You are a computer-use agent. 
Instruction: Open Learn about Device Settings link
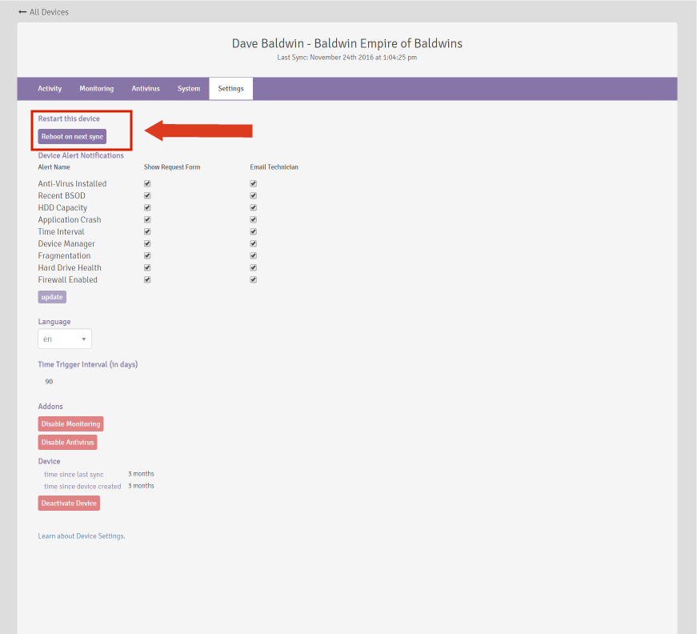coord(82,536)
